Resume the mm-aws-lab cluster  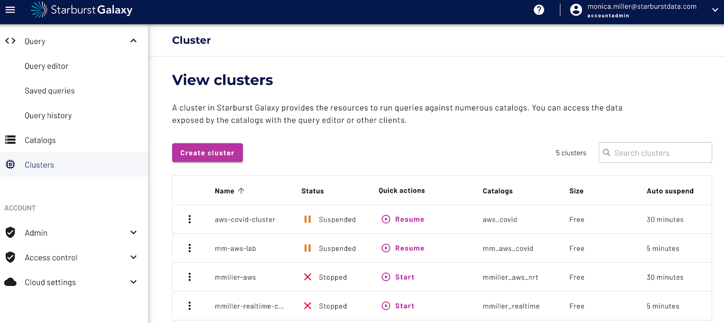(403, 248)
